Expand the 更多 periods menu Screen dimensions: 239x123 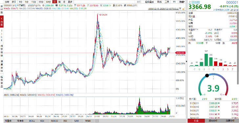coord(70,2)
